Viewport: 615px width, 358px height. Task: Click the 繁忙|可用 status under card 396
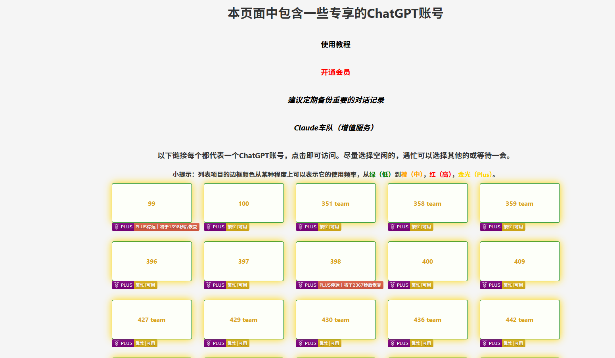pos(146,285)
